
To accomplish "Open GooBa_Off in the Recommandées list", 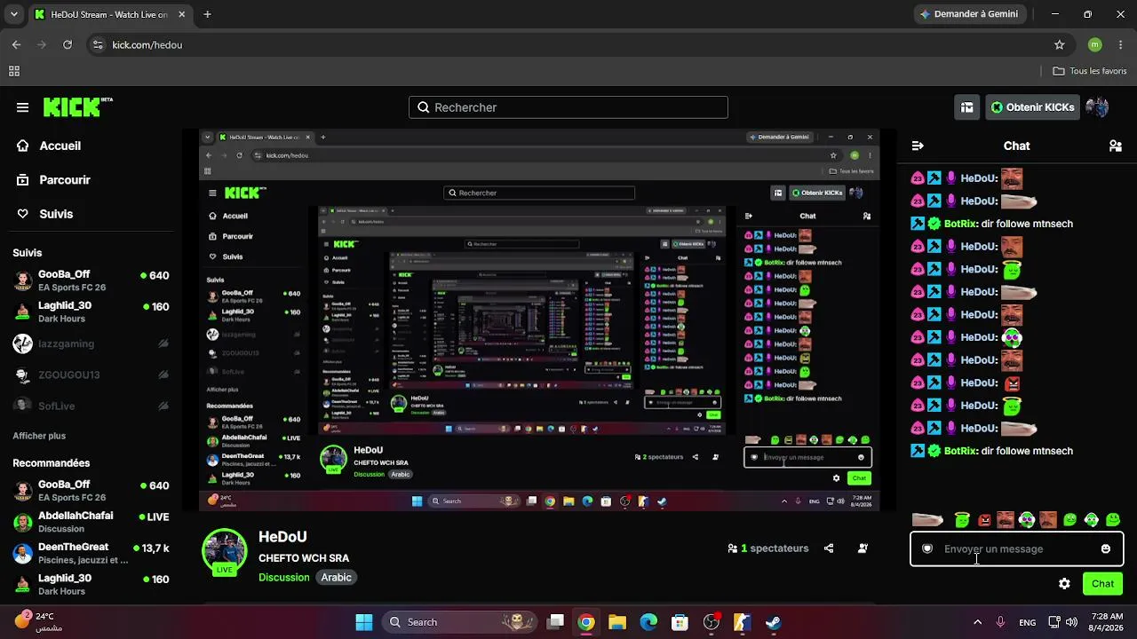I will 91,491.
